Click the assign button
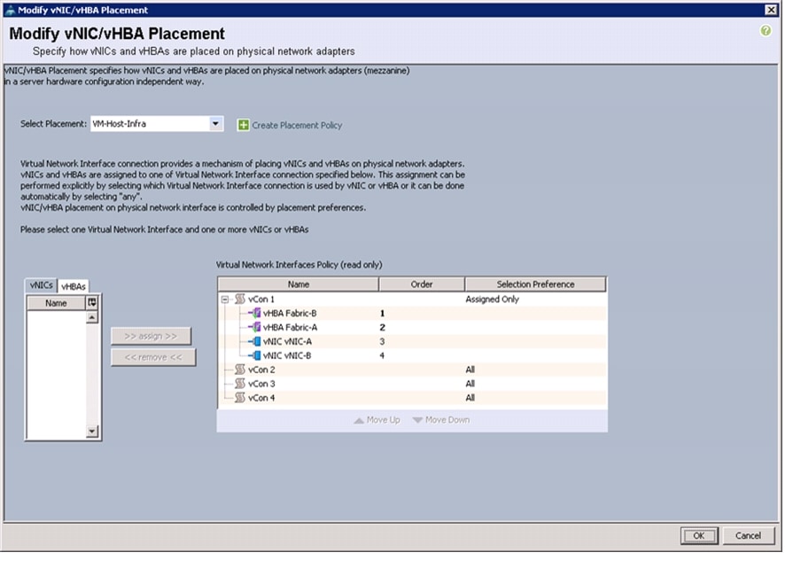785x568 pixels. pyautogui.click(x=151, y=336)
